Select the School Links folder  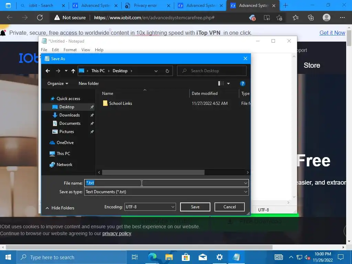pos(120,103)
